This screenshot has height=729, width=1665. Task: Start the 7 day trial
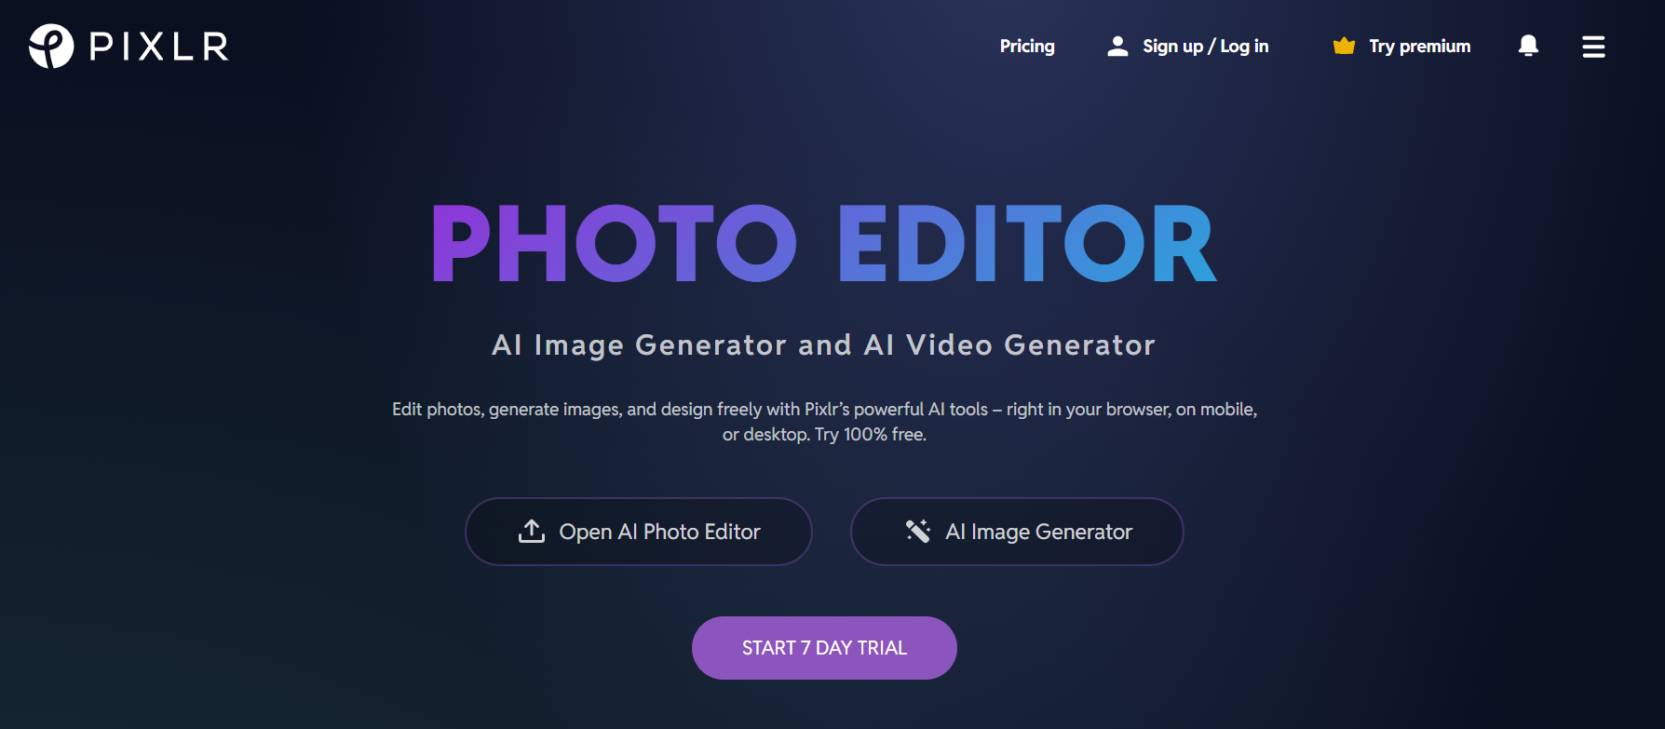click(x=824, y=648)
